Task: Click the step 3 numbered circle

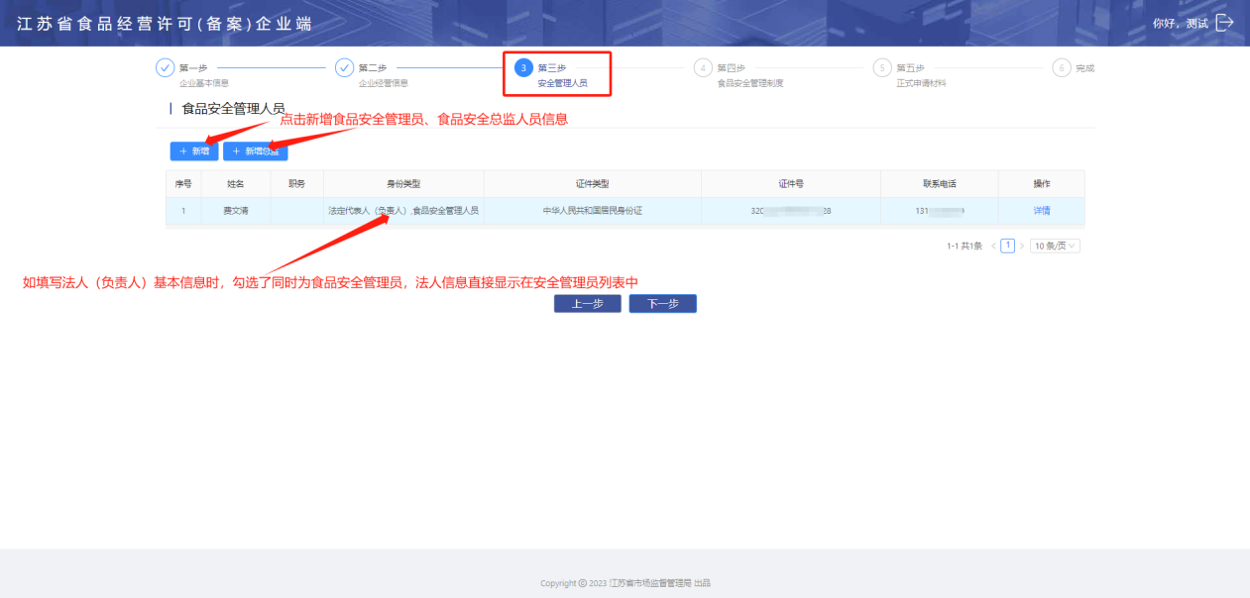Action: point(523,67)
